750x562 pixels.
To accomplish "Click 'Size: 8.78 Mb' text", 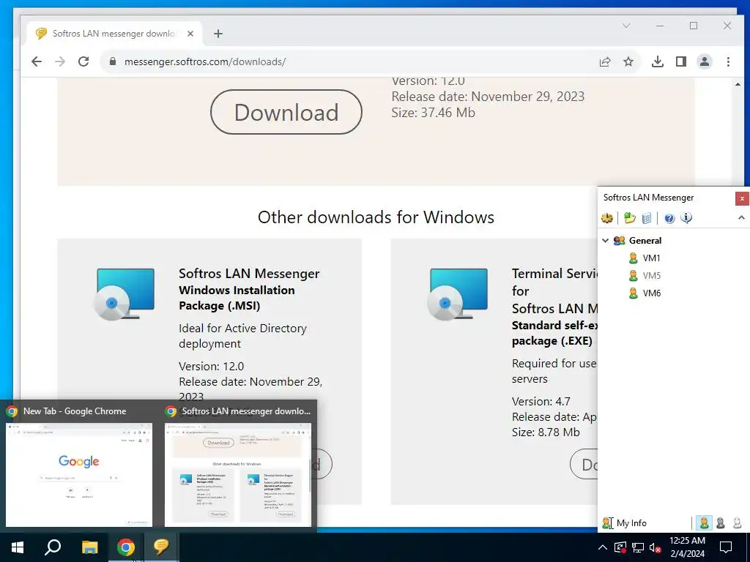I will pyautogui.click(x=546, y=432).
